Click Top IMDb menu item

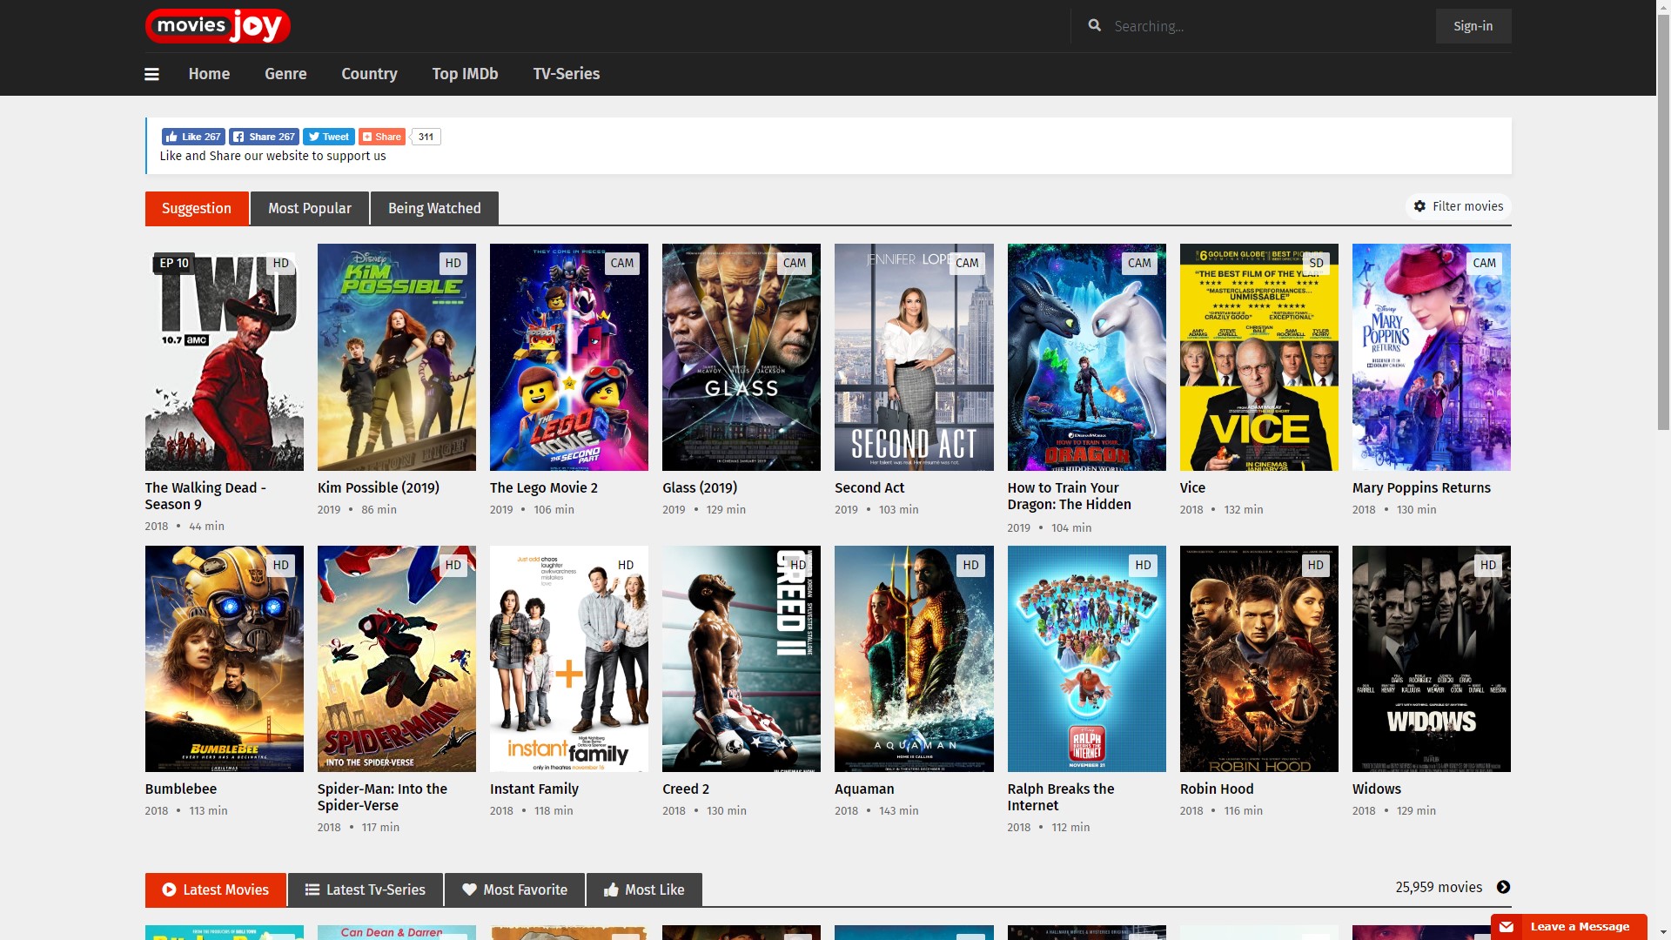465,73
